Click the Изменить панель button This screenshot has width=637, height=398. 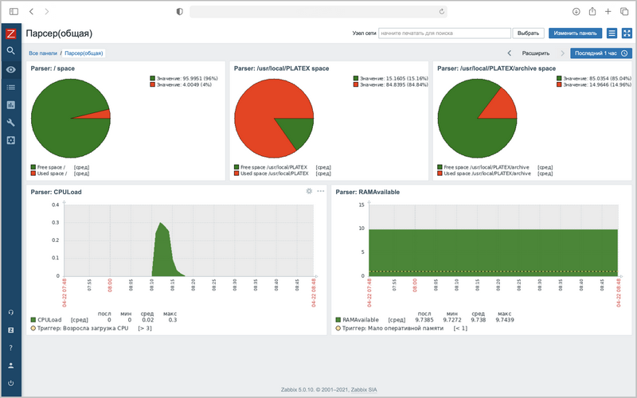click(575, 33)
